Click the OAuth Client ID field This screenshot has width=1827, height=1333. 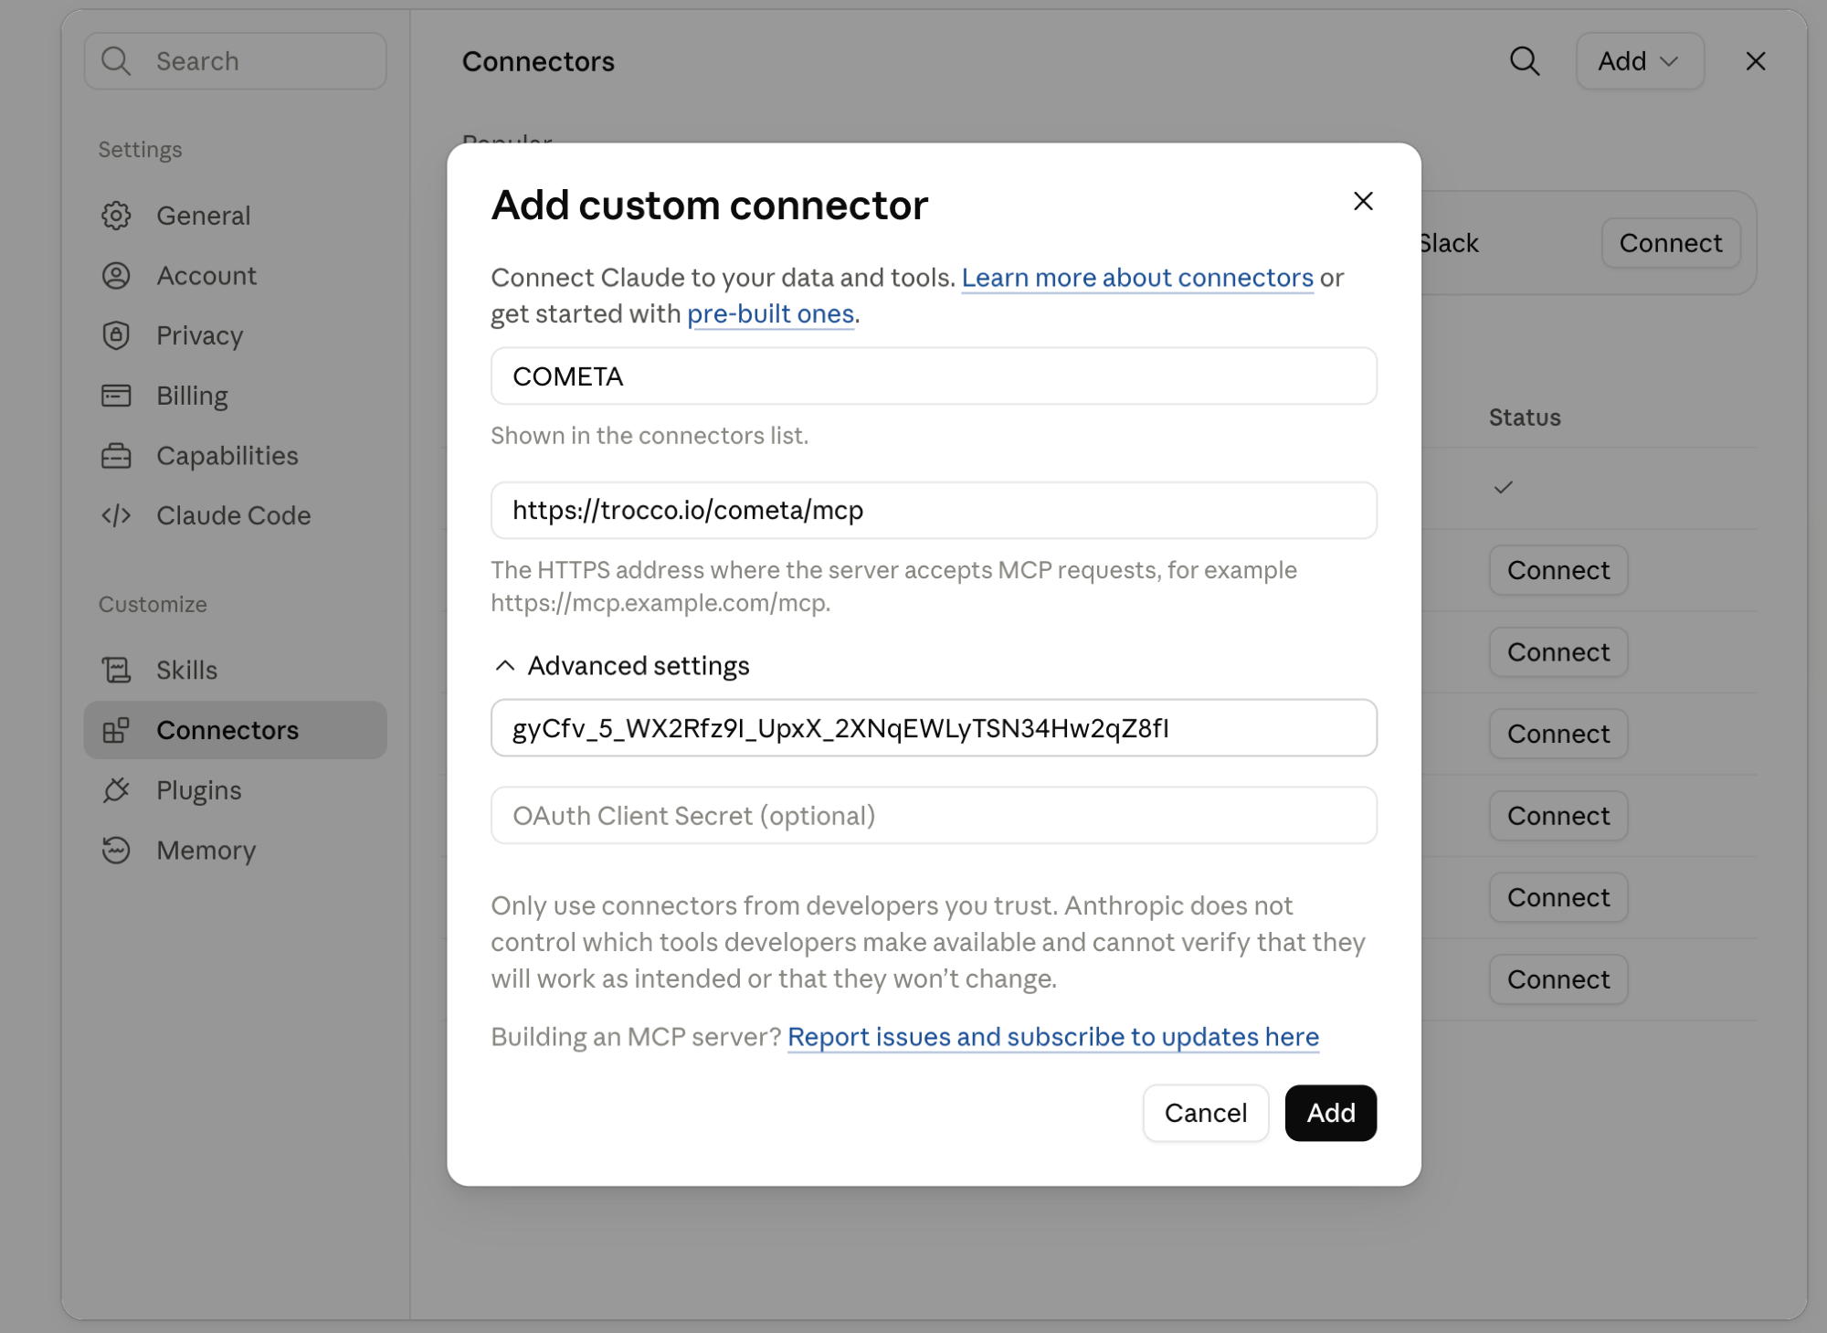coord(934,728)
